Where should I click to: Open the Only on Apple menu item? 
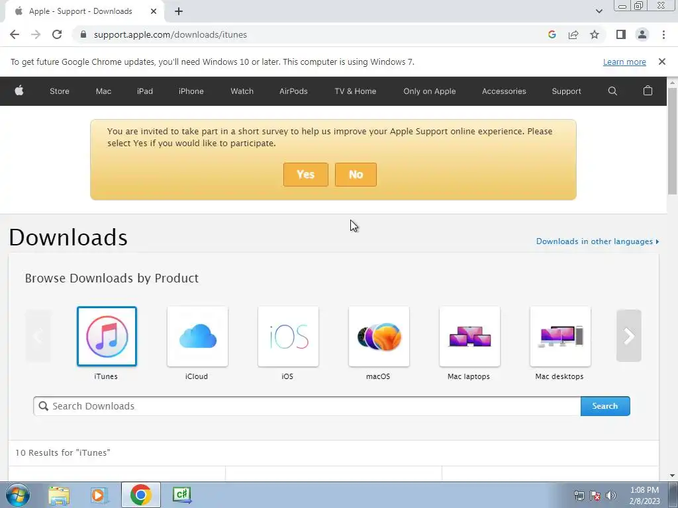click(x=429, y=91)
